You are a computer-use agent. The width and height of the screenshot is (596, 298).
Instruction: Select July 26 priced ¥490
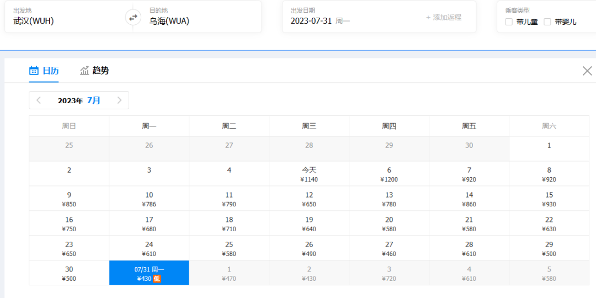click(309, 248)
